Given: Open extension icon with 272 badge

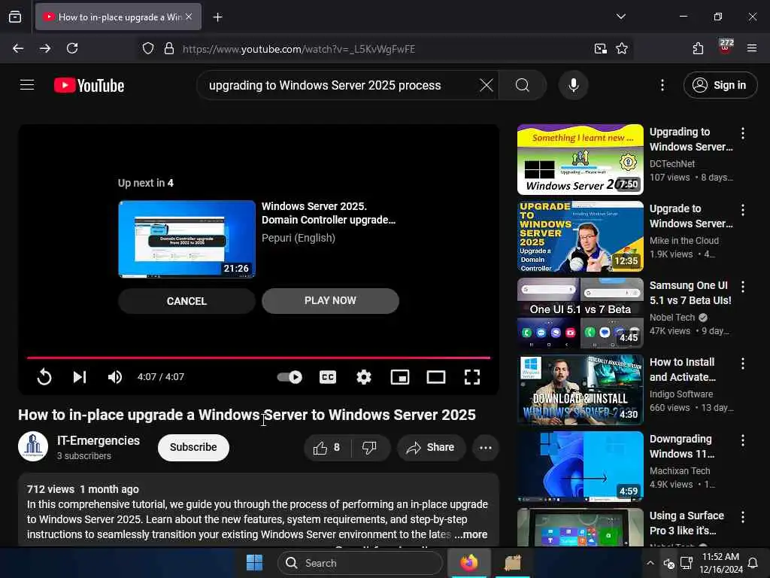Looking at the screenshot, I should click(726, 47).
